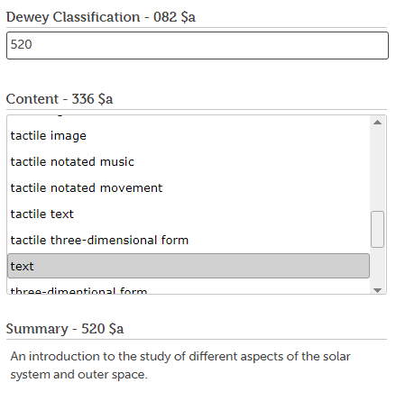Pick "tactile text" from the Content list

point(189,214)
